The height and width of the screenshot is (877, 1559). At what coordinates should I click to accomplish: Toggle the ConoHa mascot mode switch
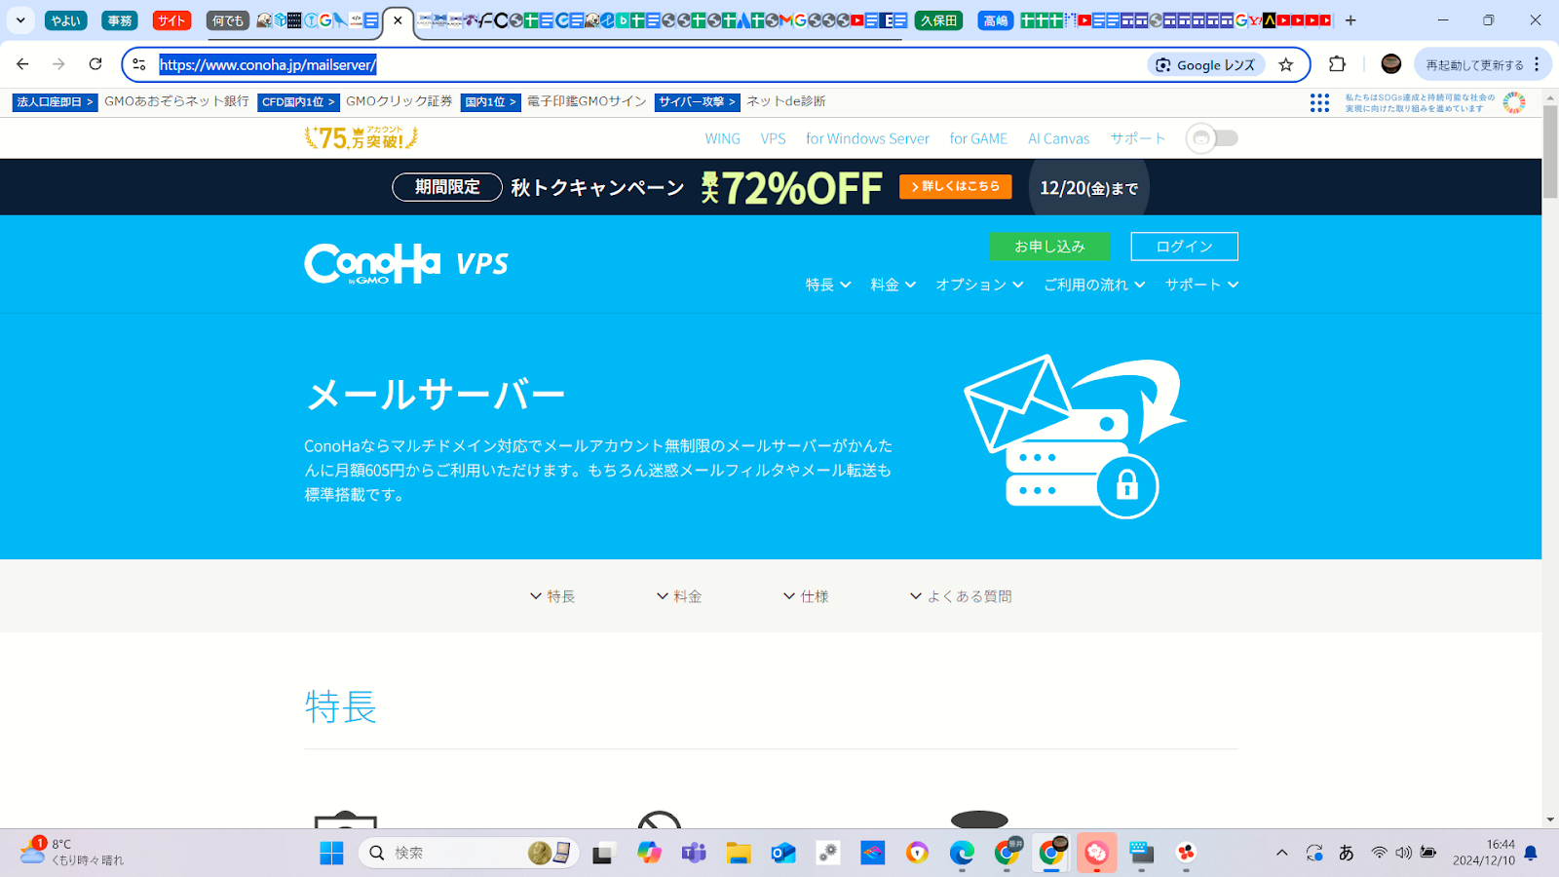(1212, 138)
